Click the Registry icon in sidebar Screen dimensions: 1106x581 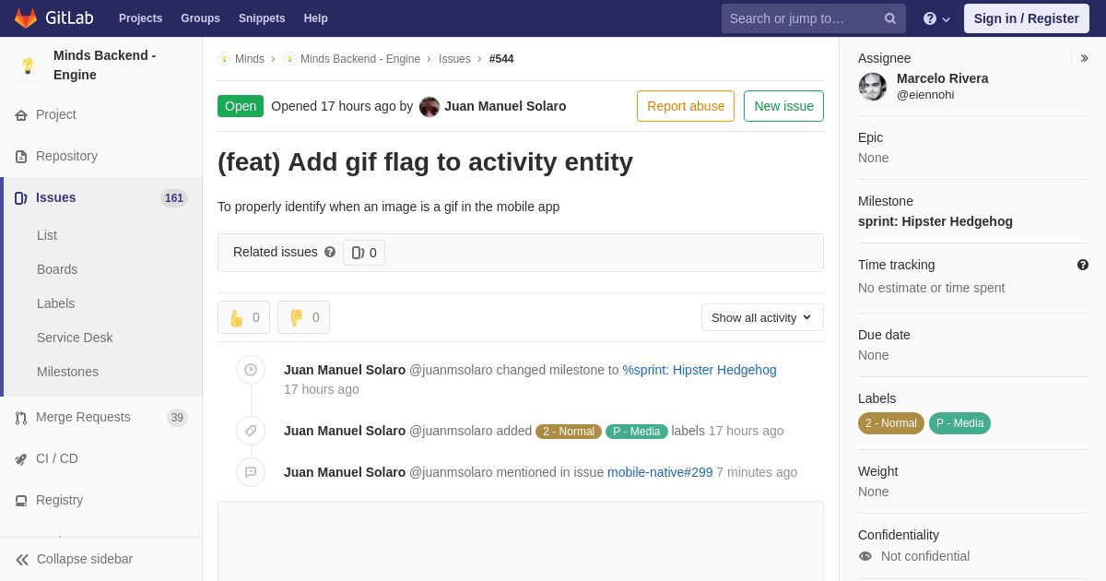click(21, 501)
